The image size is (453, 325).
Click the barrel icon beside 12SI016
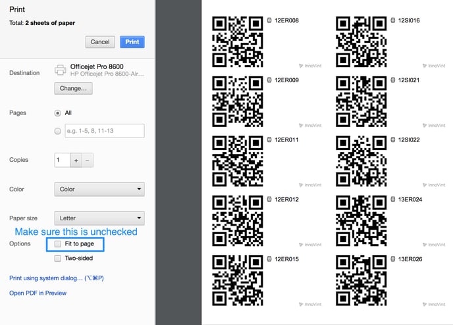pyautogui.click(x=393, y=20)
